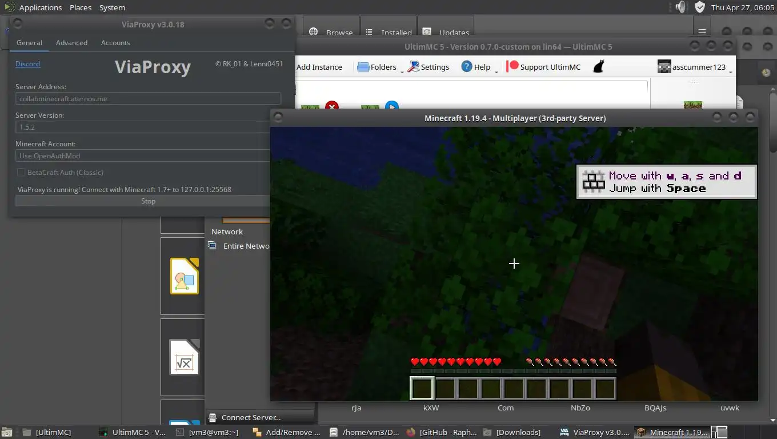Click the blue play instance icon in UltimMC
The image size is (777, 439).
[391, 106]
